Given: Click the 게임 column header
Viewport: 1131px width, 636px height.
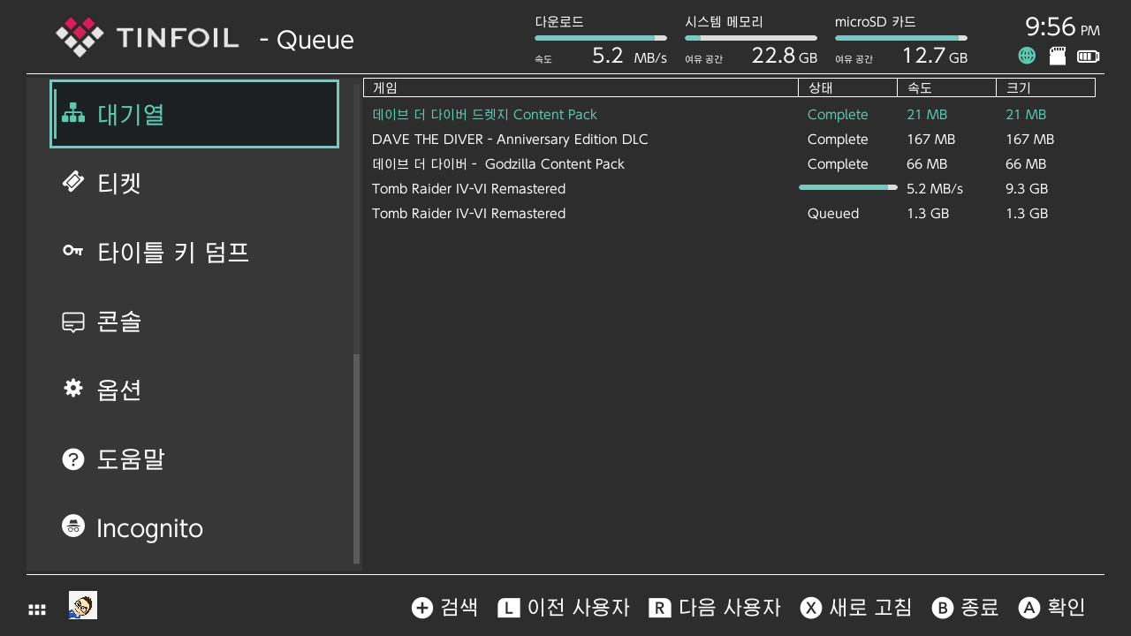Looking at the screenshot, I should 581,87.
